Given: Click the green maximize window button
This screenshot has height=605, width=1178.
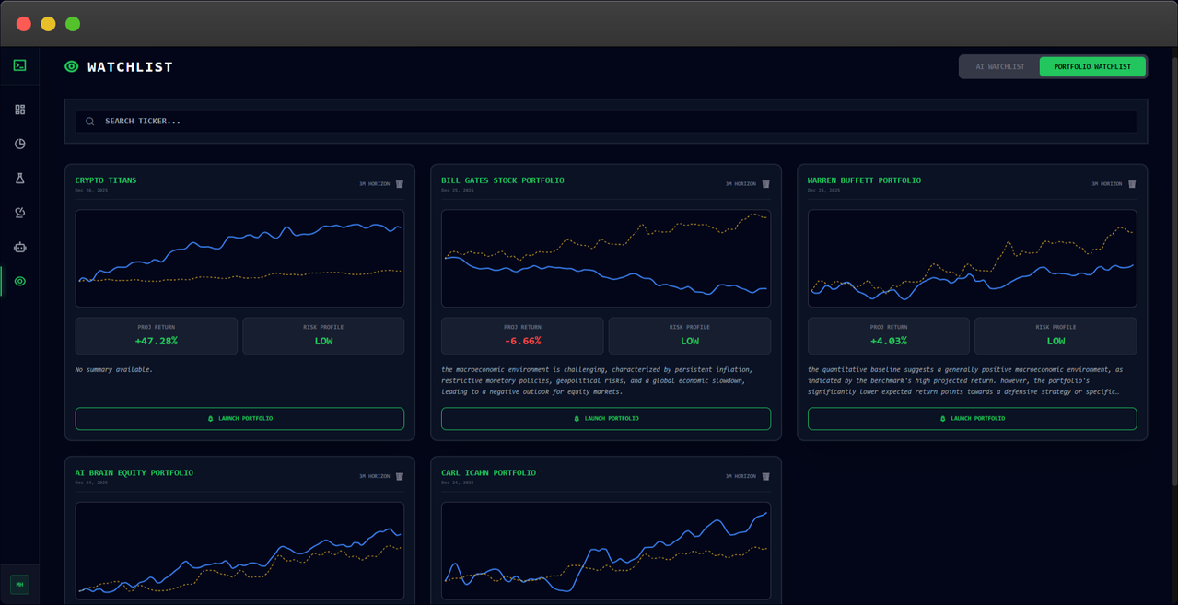Looking at the screenshot, I should 73,24.
